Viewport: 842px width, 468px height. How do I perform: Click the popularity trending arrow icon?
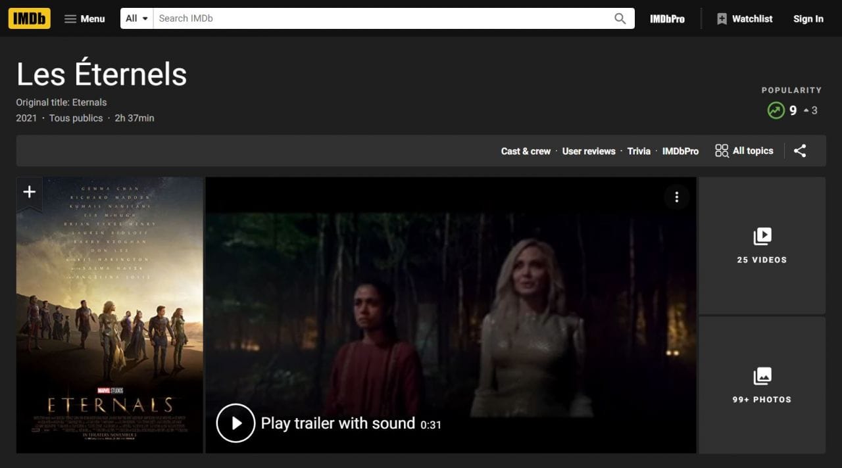(776, 110)
